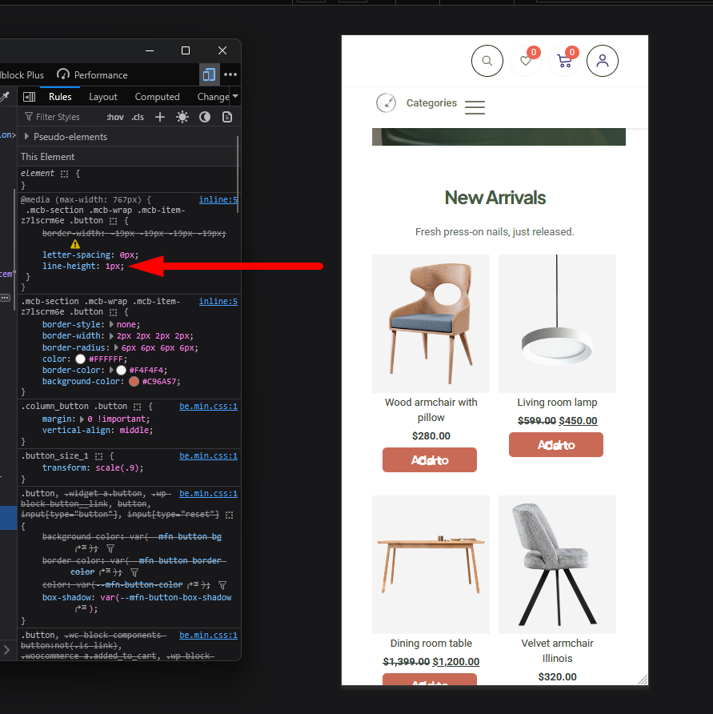
Task: Toggle light color scheme simulation sun icon
Action: [x=182, y=117]
